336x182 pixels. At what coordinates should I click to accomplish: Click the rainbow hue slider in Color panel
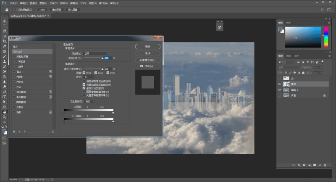[x=325, y=37]
